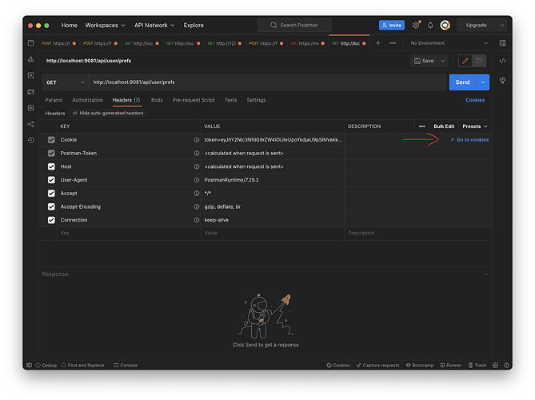
Task: Click the Invite button
Action: (x=392, y=25)
